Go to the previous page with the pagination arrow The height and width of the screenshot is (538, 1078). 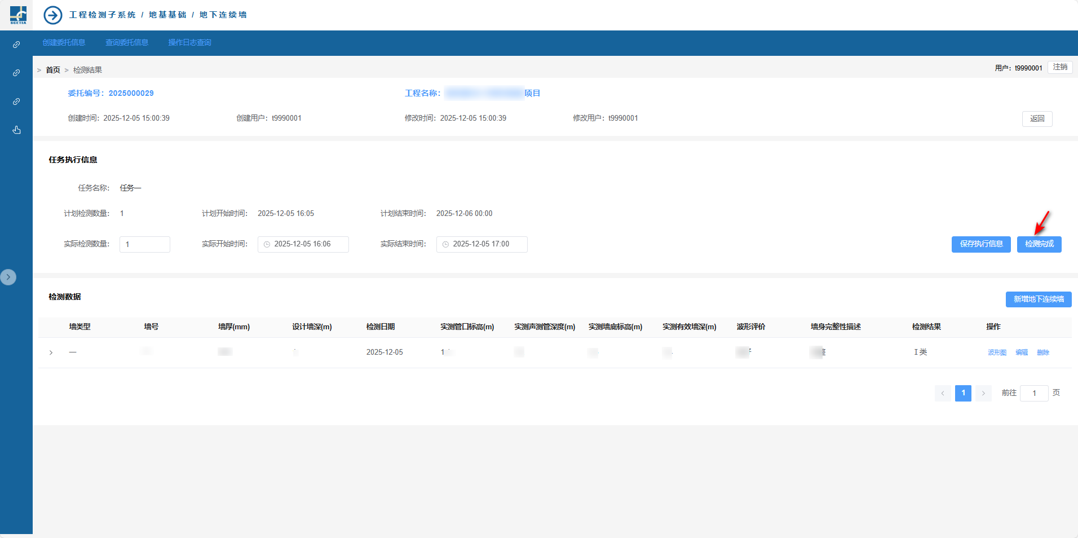pyautogui.click(x=943, y=393)
